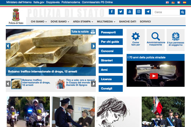Viewport: 191px width, 127px height.
Task: Open the Telegram social icon
Action: (148, 12)
